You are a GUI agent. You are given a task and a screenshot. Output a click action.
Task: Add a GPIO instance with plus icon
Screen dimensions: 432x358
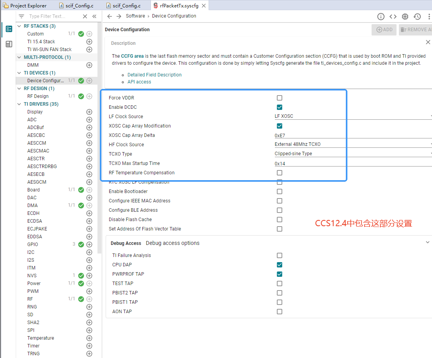coord(89,245)
